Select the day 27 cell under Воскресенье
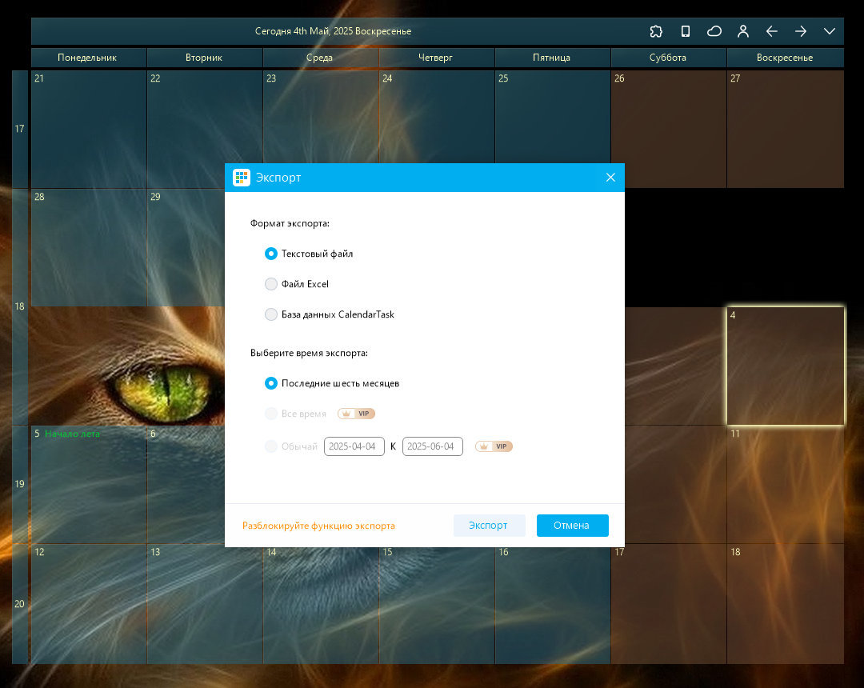The image size is (864, 688). coord(786,129)
